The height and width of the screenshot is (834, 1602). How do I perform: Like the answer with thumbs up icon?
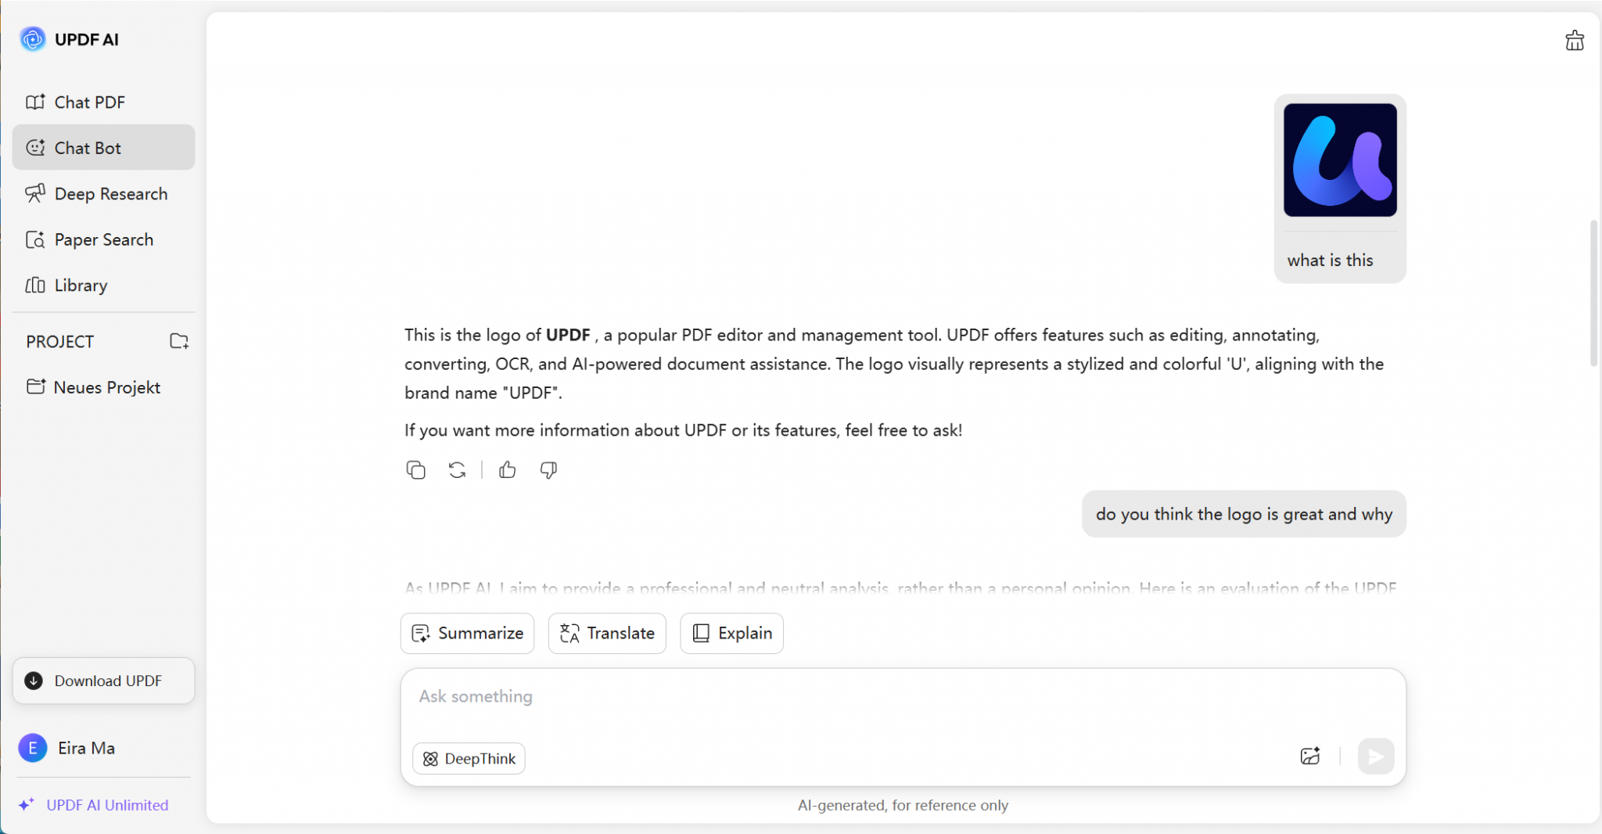pos(507,469)
